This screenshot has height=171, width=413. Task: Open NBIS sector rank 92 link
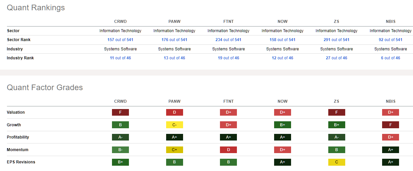pos(390,40)
